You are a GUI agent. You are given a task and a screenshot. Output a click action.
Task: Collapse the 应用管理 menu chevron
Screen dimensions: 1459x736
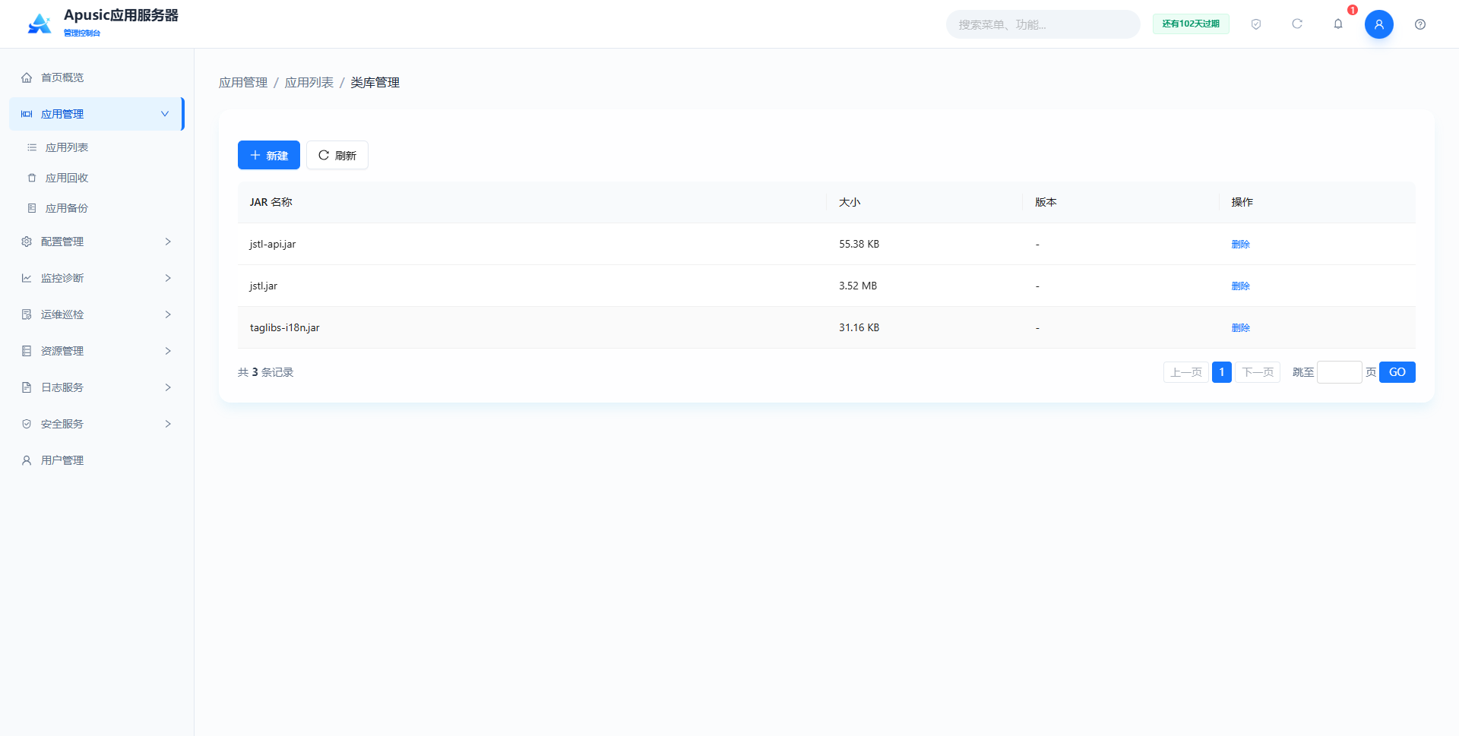tap(165, 114)
